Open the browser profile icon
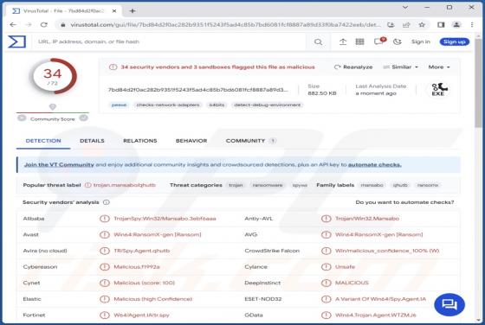Screen dimensions: 485x325 click(456, 25)
